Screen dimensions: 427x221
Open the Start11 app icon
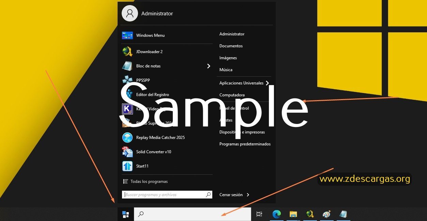click(127, 166)
